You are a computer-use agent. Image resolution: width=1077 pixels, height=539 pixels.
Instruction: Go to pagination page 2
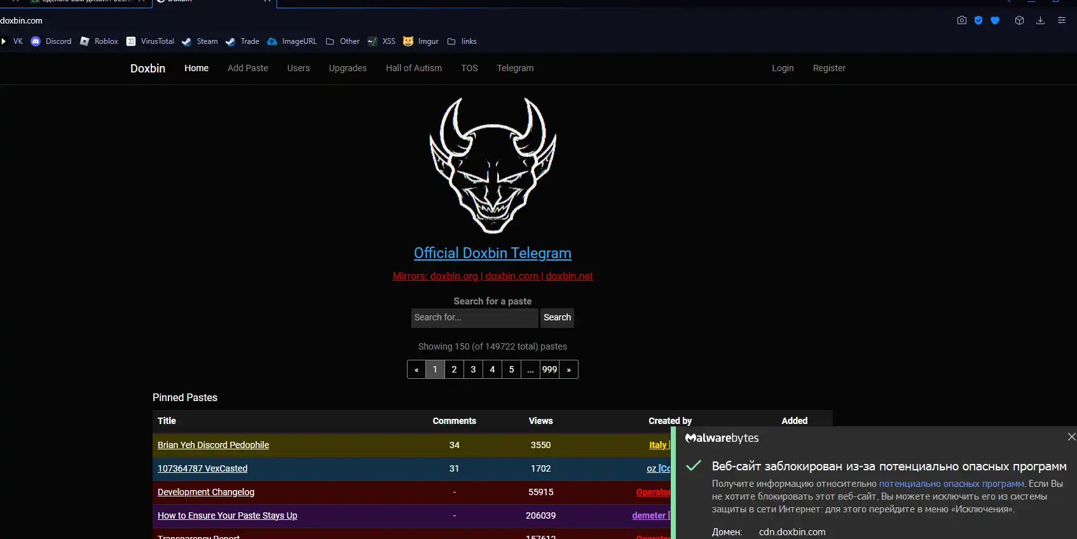[x=454, y=369]
